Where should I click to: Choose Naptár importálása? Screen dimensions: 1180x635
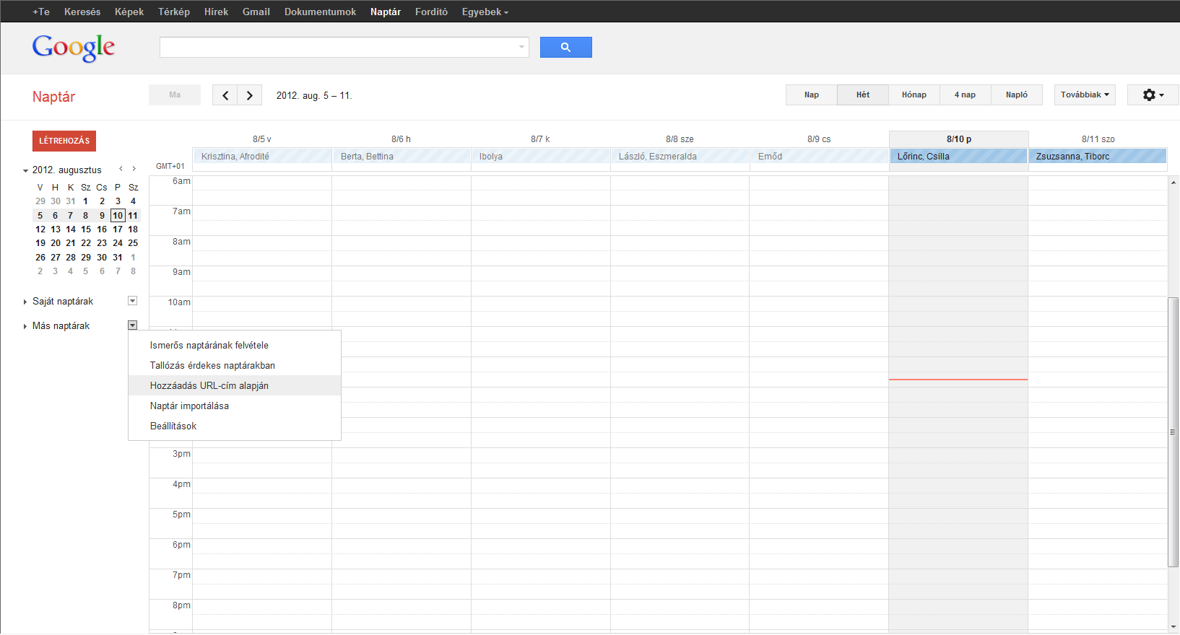pyautogui.click(x=235, y=406)
